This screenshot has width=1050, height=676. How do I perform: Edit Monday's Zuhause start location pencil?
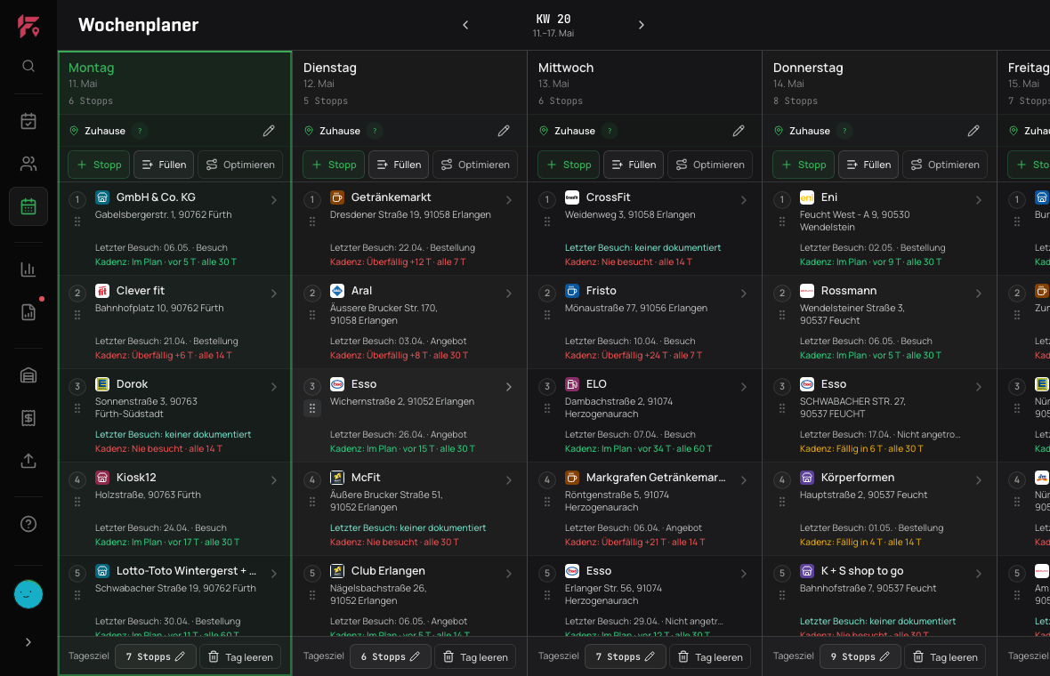[269, 131]
